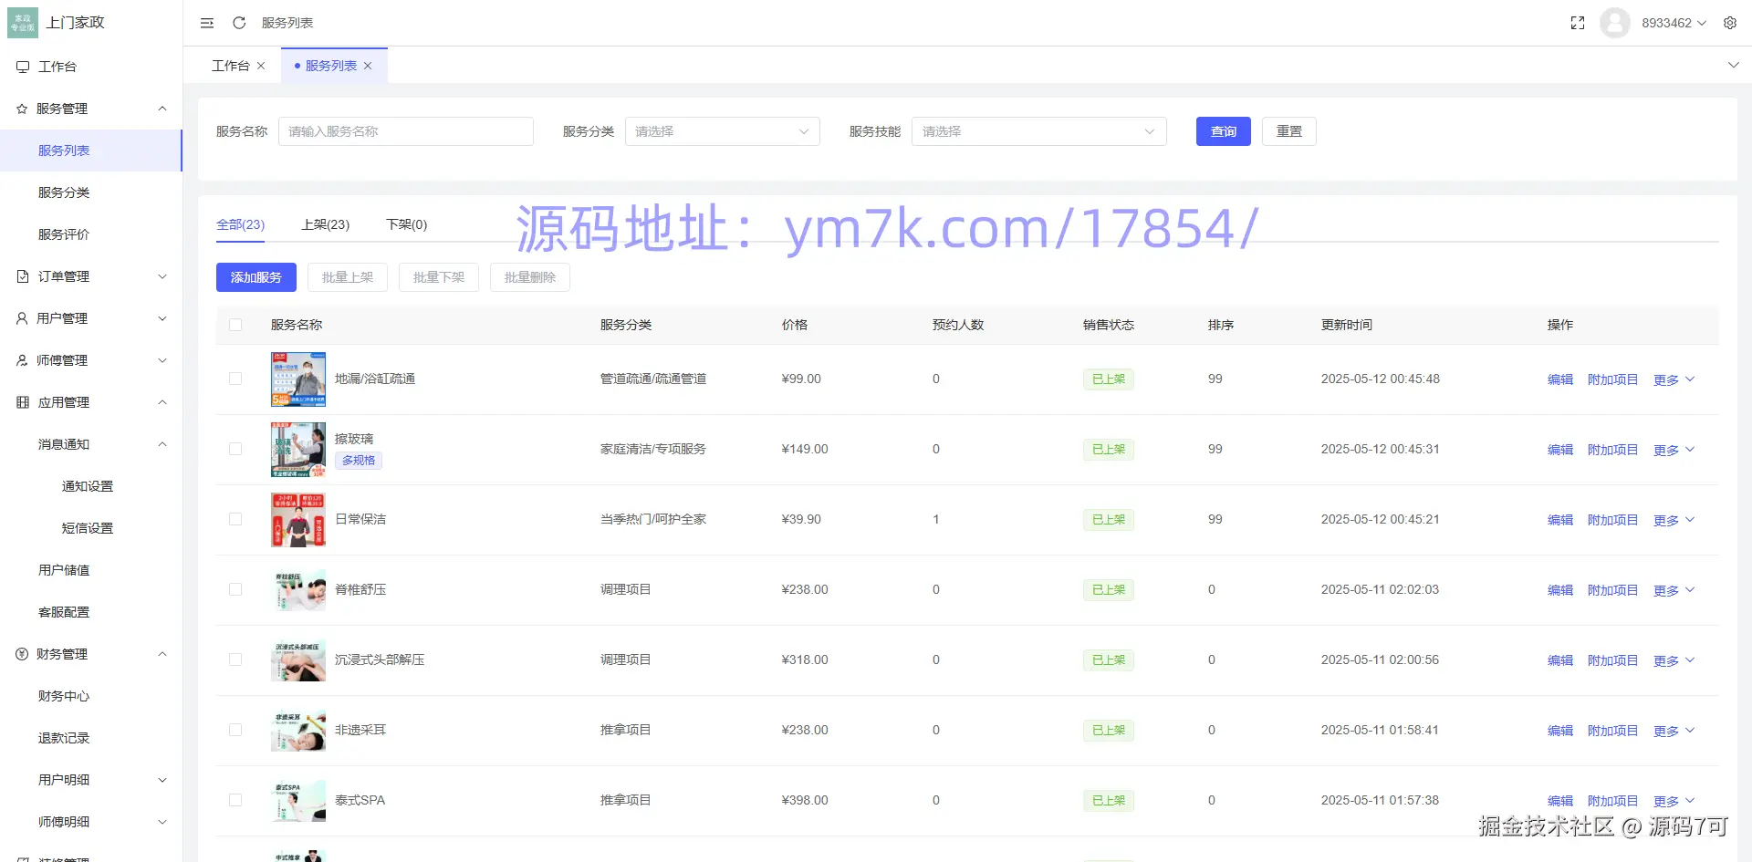Open 服务评价 in the sidebar
The height and width of the screenshot is (862, 1752).
(x=64, y=234)
